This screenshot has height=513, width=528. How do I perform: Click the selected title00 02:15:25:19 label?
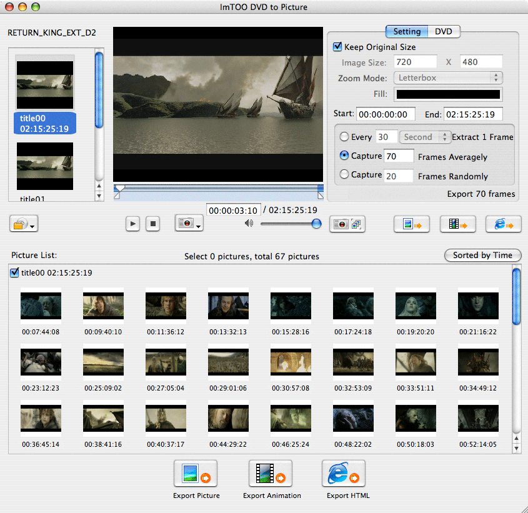click(45, 123)
